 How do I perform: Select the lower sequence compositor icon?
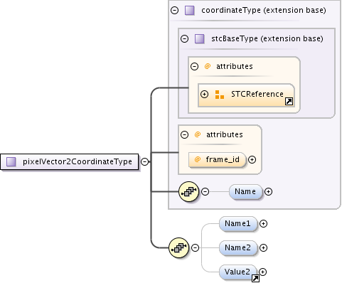[179, 248]
